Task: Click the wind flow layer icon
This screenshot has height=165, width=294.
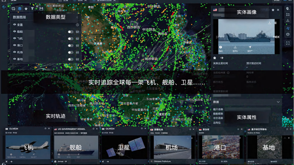Action: pos(288,28)
